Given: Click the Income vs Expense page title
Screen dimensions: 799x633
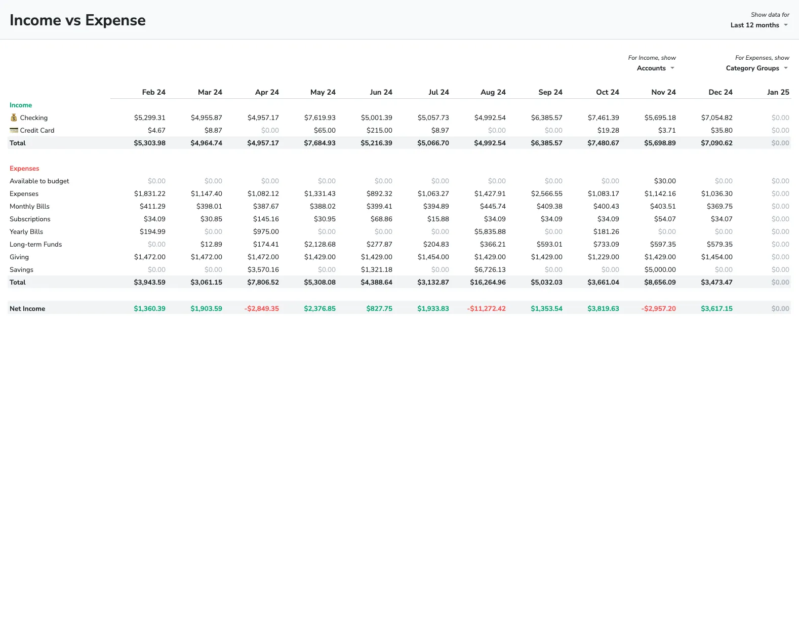Looking at the screenshot, I should (77, 20).
